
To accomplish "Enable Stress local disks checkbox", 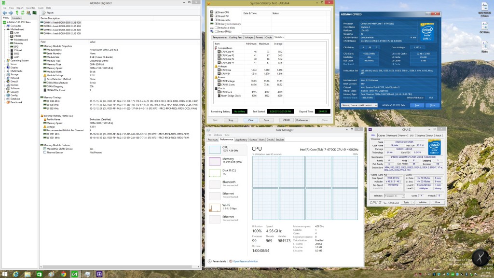I will coord(216,28).
